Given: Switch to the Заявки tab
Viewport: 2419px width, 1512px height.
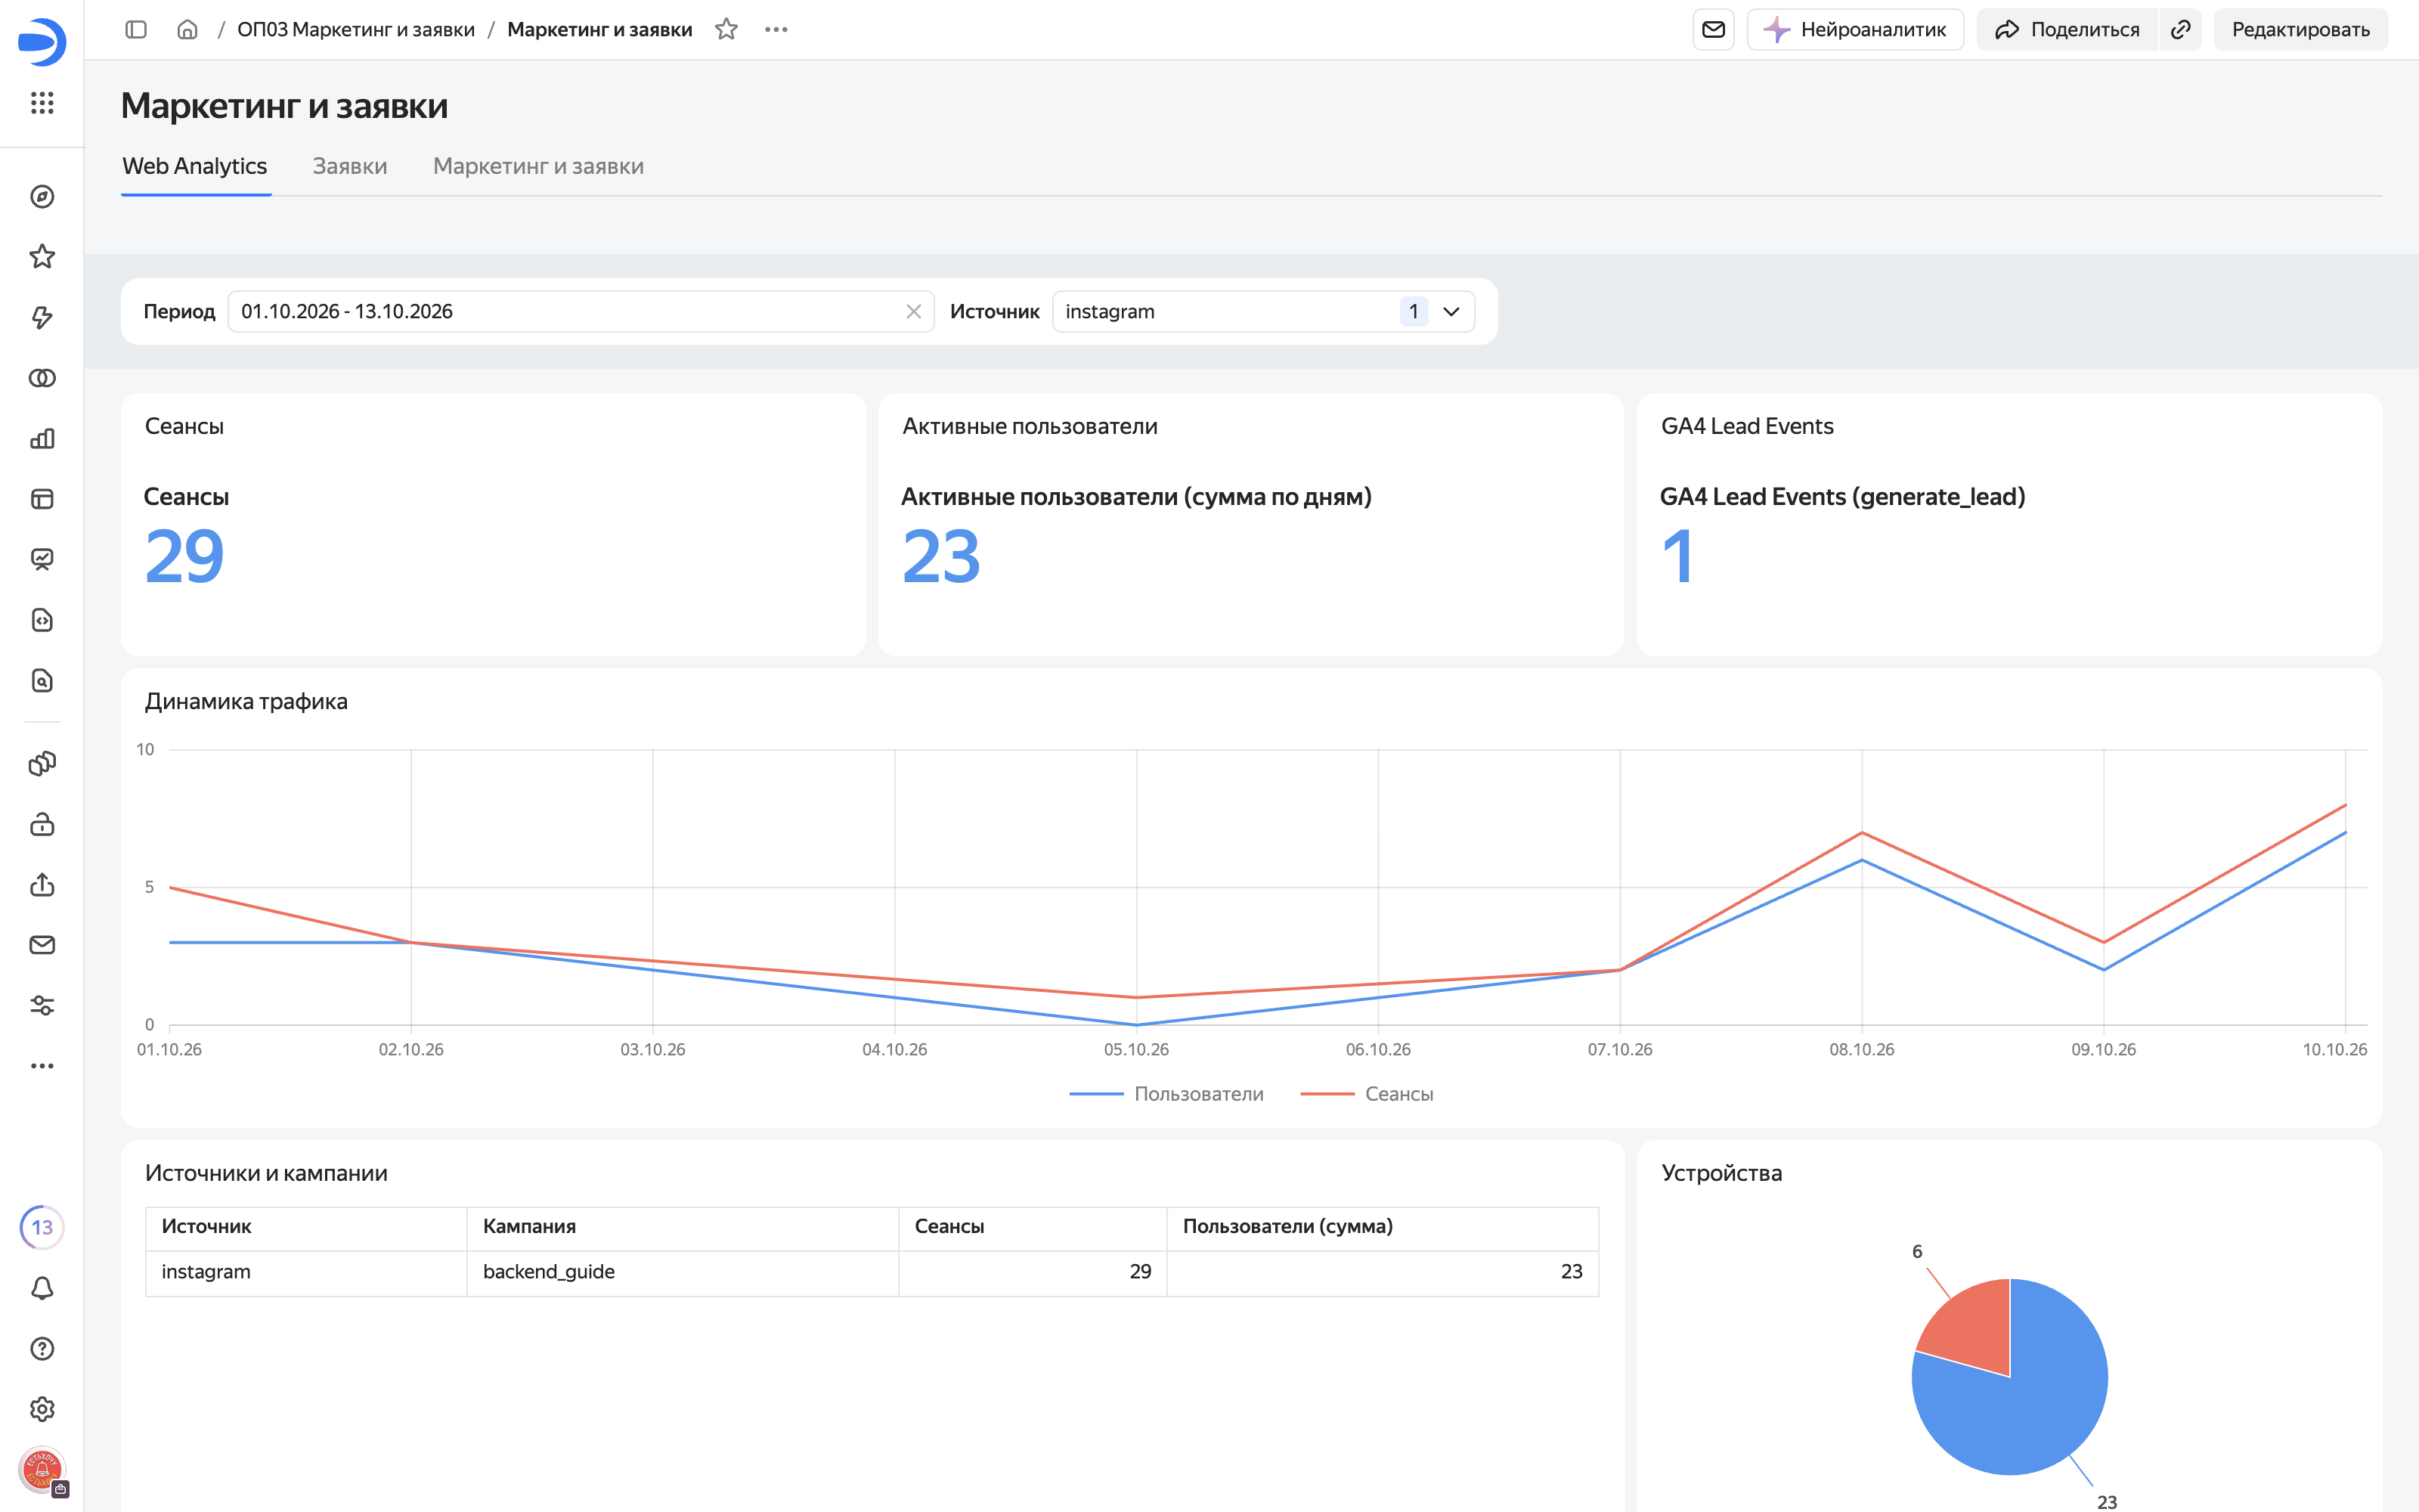Looking at the screenshot, I should coord(350,166).
